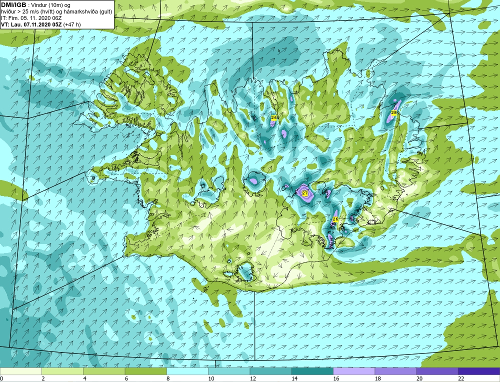Click the legend tick number 2
Image resolution: width=500 pixels, height=382 pixels.
click(43, 378)
